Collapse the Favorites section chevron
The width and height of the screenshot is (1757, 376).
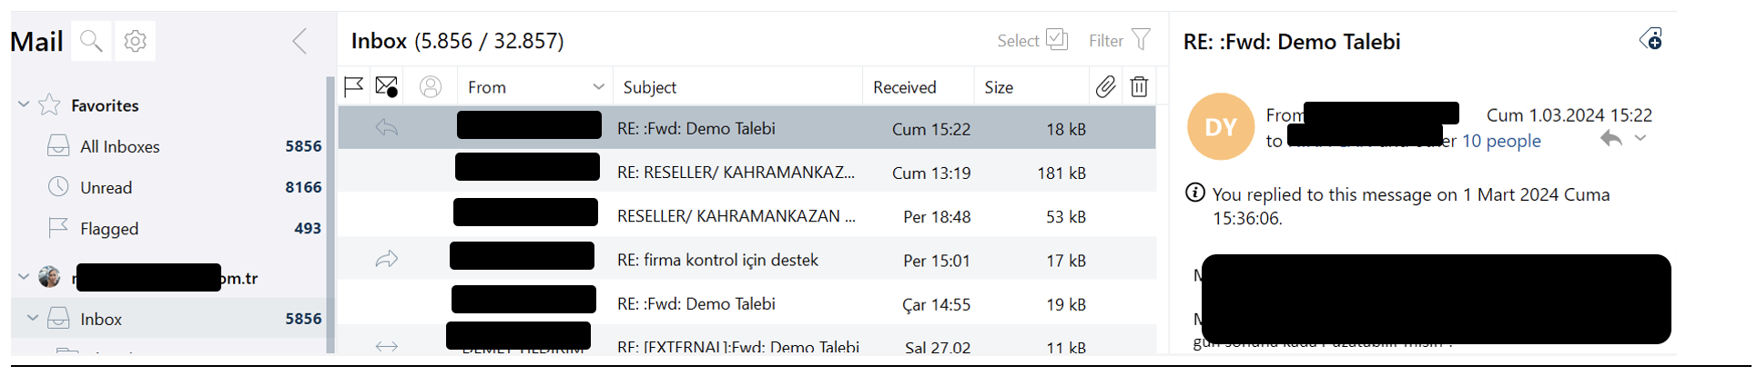click(24, 105)
